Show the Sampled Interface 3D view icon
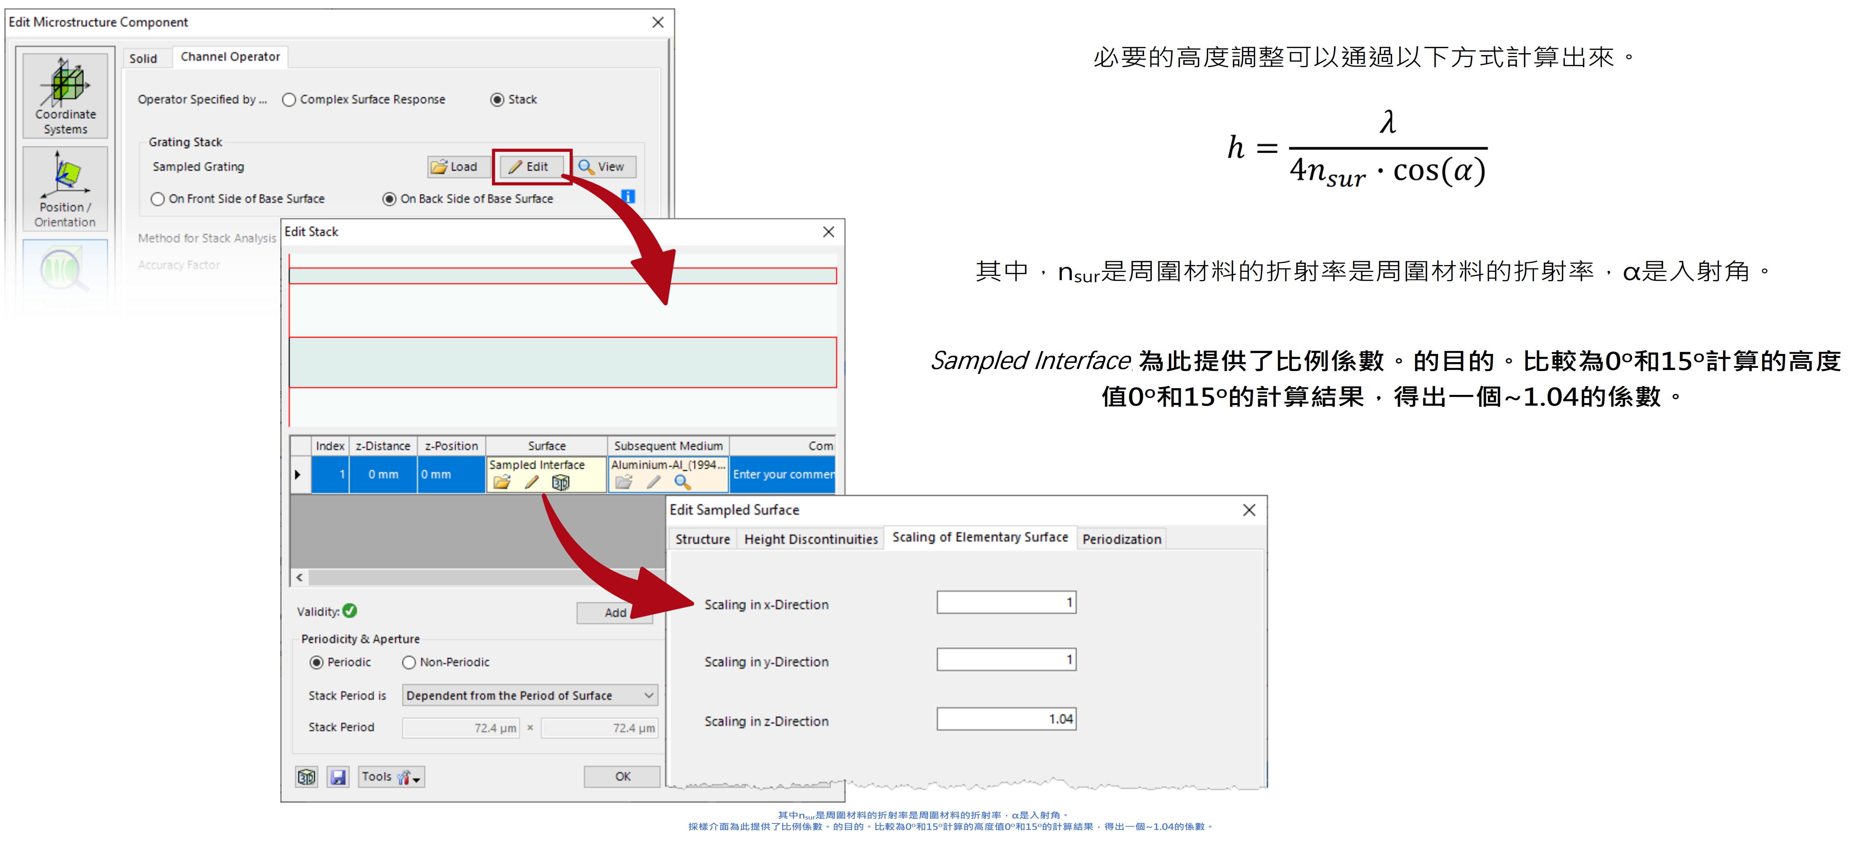1860x842 pixels. coord(560,482)
